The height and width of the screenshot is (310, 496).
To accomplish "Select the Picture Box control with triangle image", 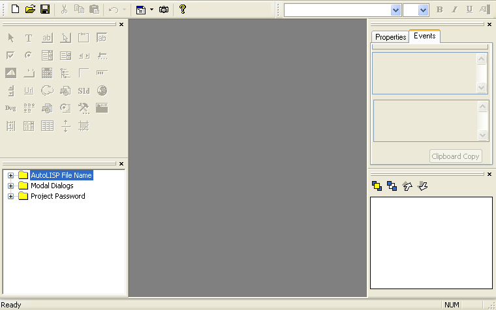I will pos(10,73).
